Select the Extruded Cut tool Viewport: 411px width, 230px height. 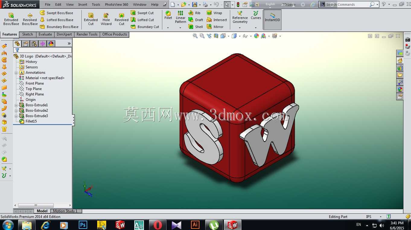(x=91, y=19)
